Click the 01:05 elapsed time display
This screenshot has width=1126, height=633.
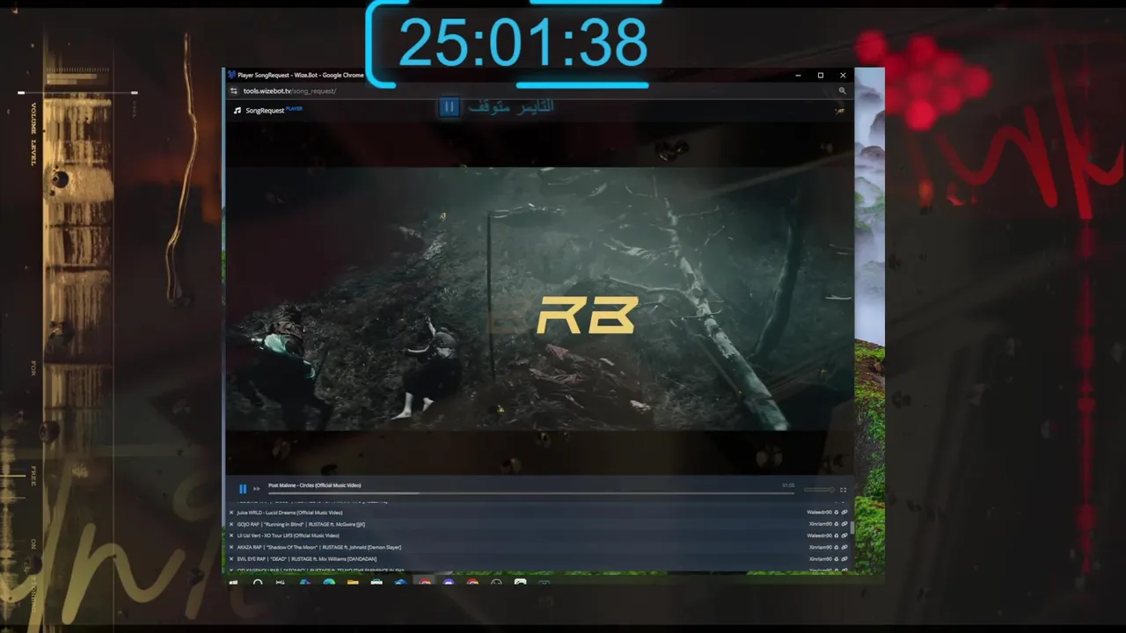click(x=788, y=485)
